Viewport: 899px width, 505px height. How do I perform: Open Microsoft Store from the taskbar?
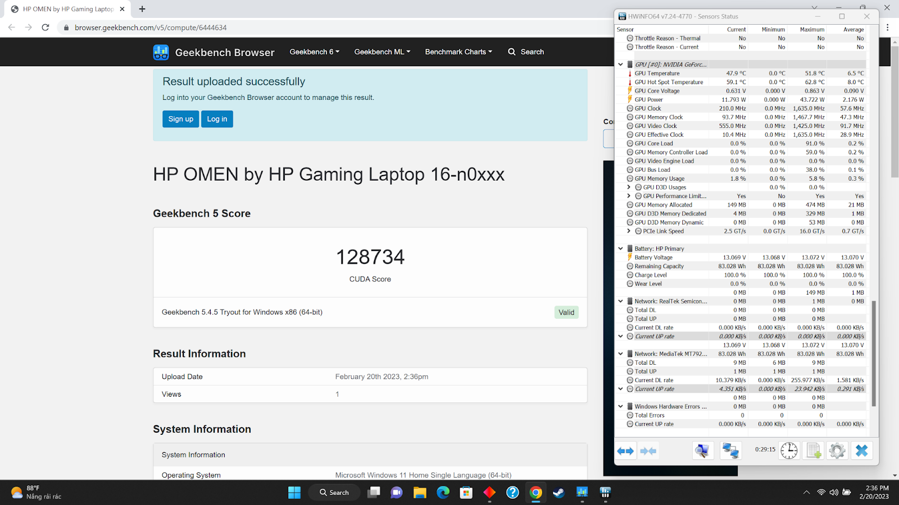point(466,493)
